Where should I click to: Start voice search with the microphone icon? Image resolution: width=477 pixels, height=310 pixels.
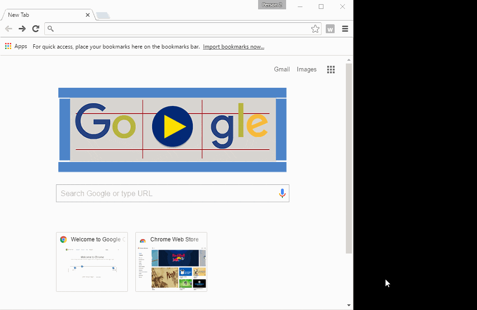click(x=282, y=193)
